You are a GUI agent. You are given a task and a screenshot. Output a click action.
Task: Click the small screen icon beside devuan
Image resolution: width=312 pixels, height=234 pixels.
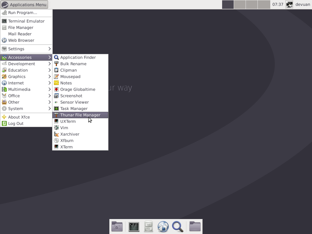pos(289,5)
